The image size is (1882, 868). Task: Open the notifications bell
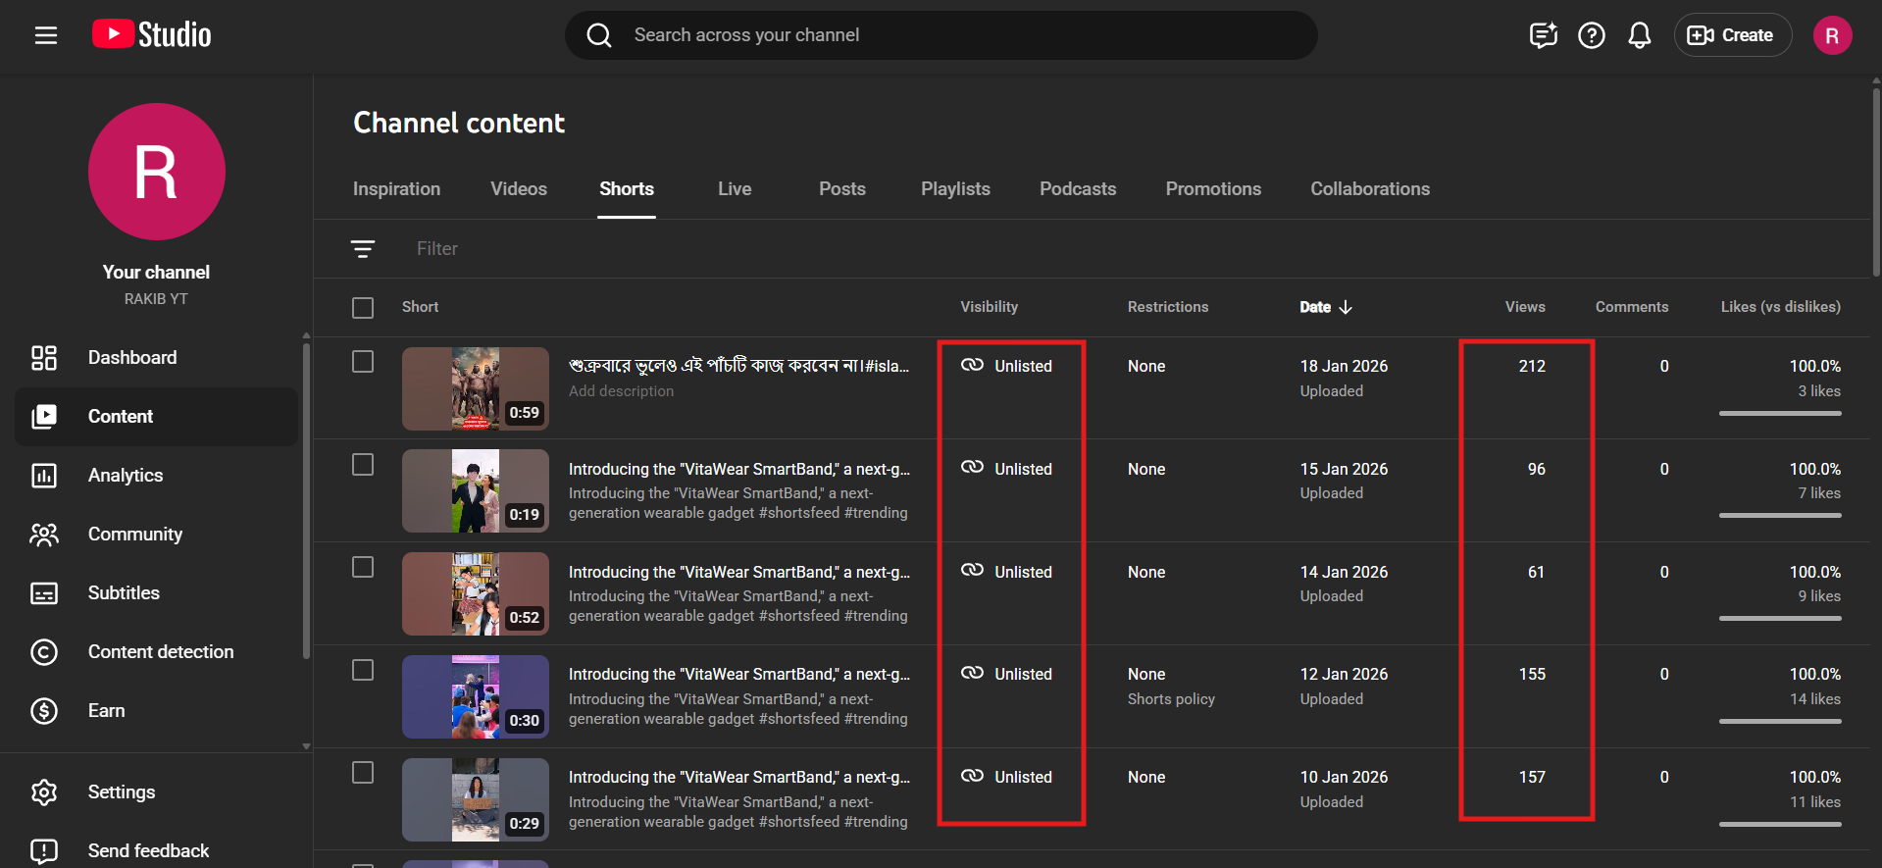(x=1639, y=35)
